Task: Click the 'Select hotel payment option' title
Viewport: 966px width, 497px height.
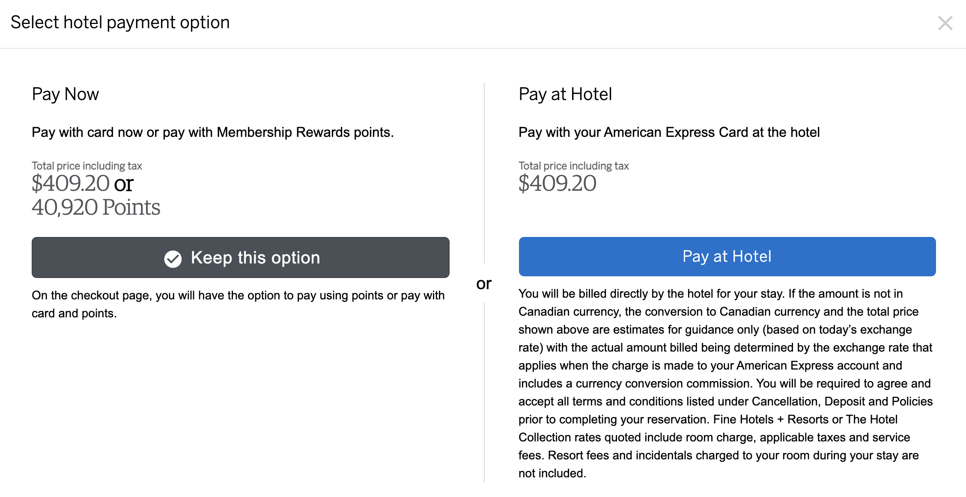Action: pos(120,22)
